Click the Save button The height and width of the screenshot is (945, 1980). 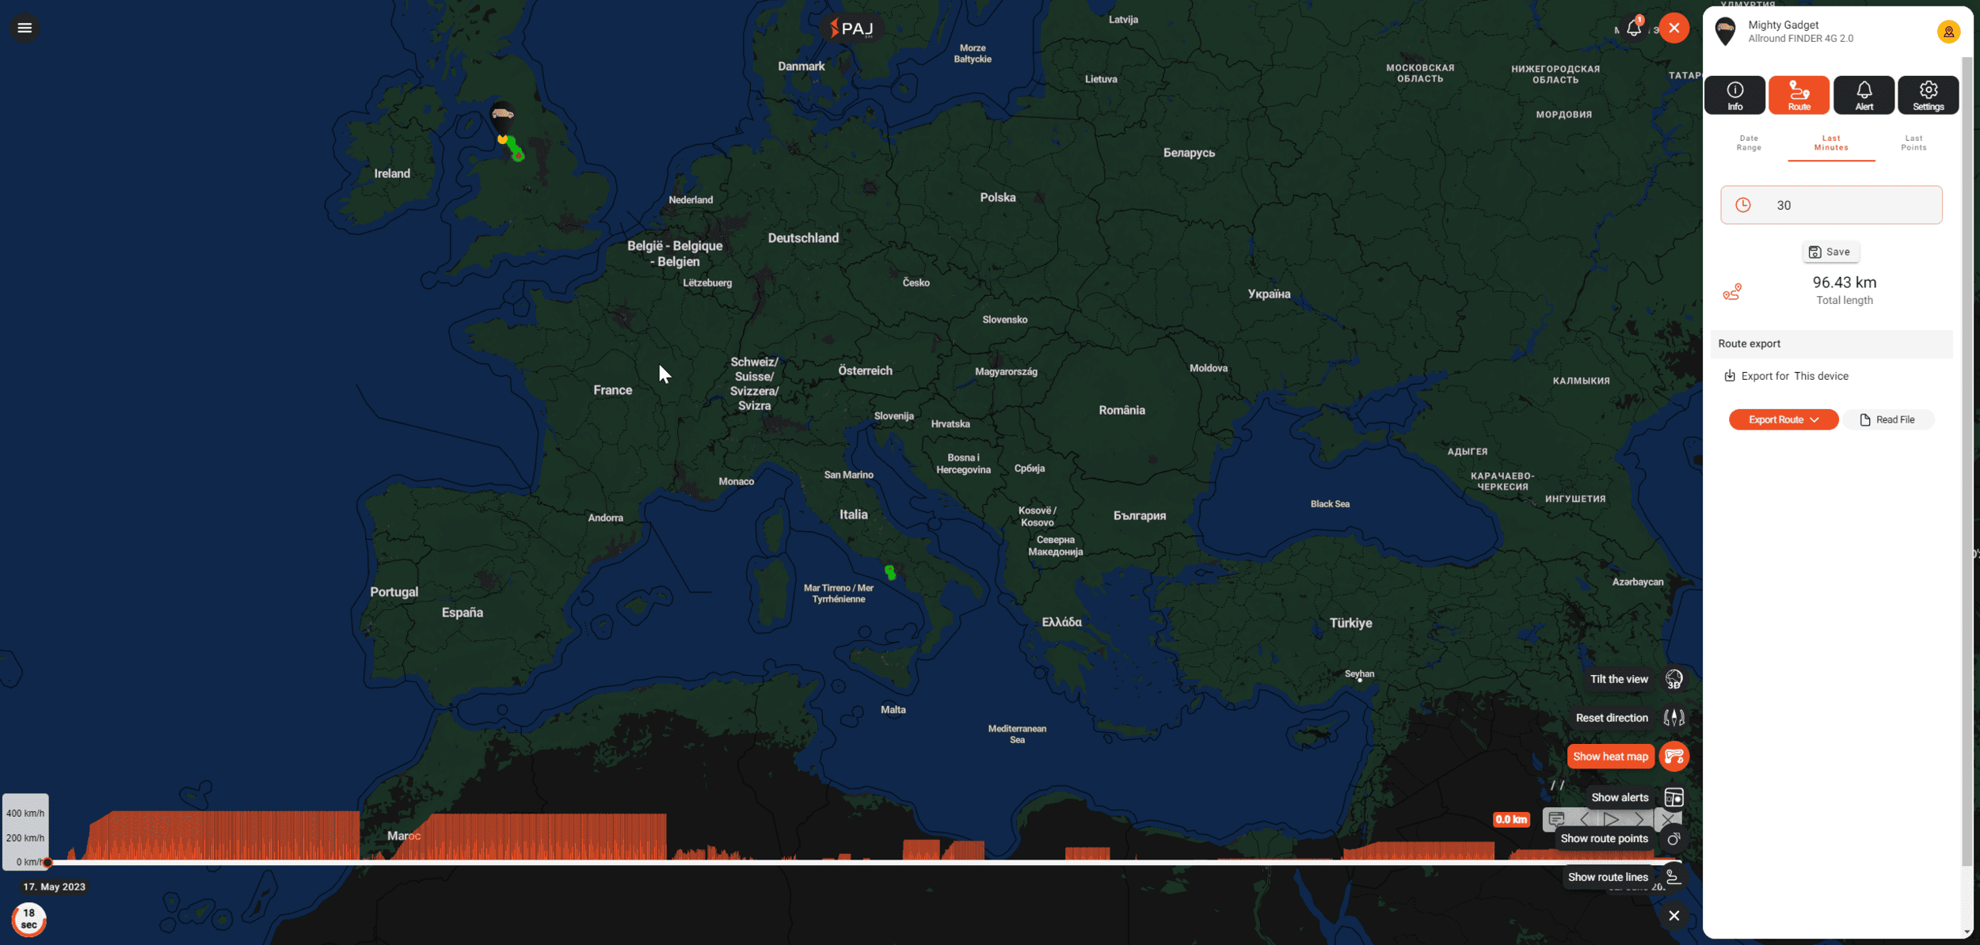click(x=1830, y=252)
